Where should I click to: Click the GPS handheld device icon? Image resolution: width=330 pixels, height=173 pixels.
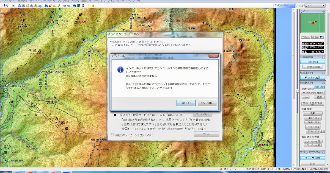[83, 6]
